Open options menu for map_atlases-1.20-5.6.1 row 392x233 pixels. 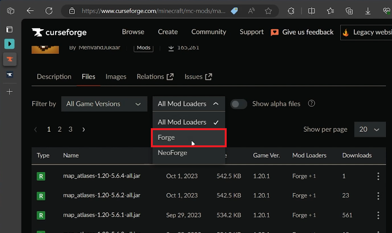click(x=378, y=215)
